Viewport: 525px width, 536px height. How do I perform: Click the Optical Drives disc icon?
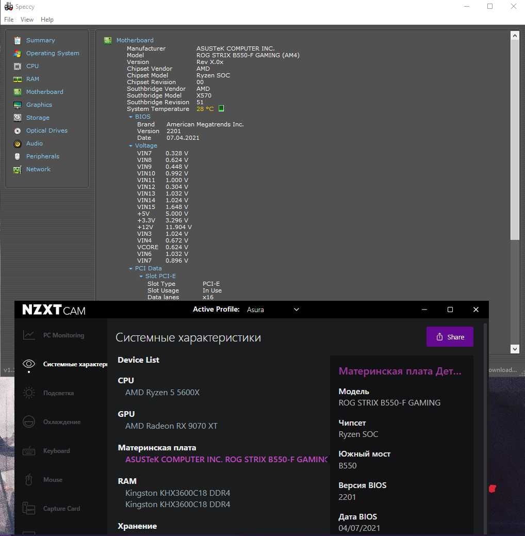coord(18,131)
